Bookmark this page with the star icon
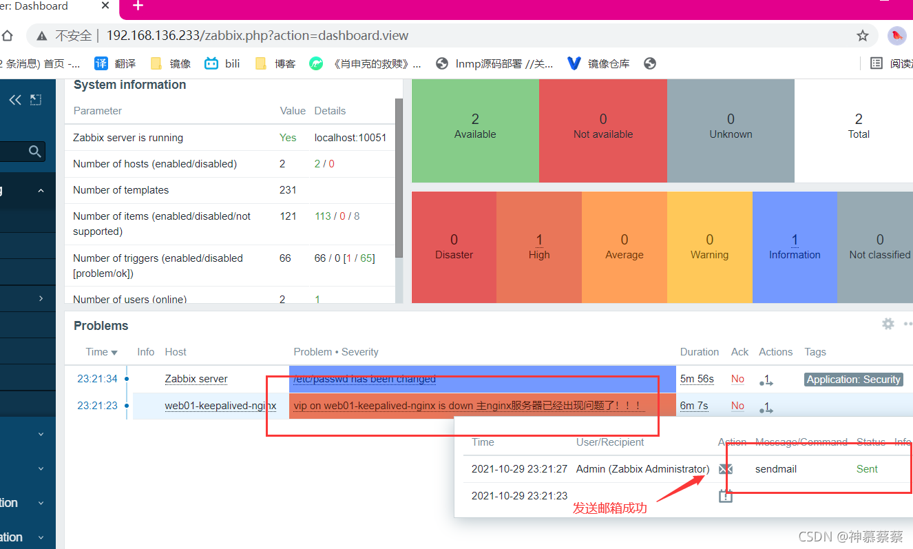 863,36
